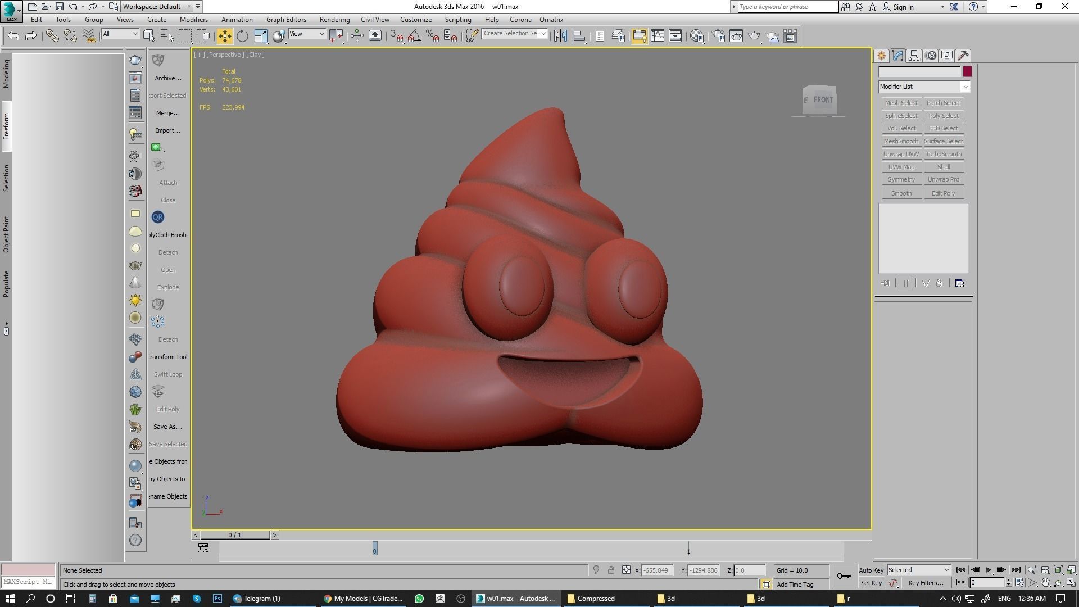The height and width of the screenshot is (607, 1079).
Task: Toggle selection lock padlock icon
Action: 611,570
